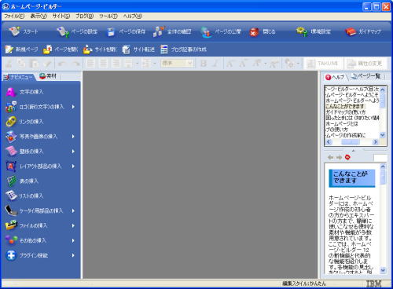
Task: Click the 環境設定 settings icon
Action: tap(302, 31)
